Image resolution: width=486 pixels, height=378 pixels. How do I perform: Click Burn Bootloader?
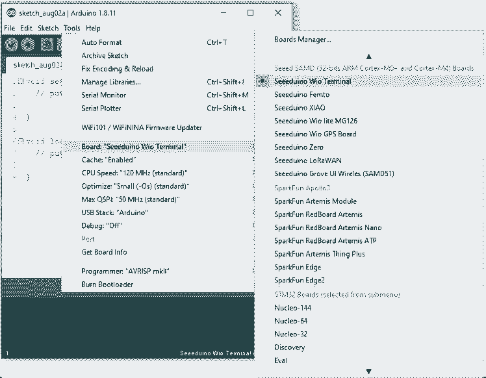(158, 284)
